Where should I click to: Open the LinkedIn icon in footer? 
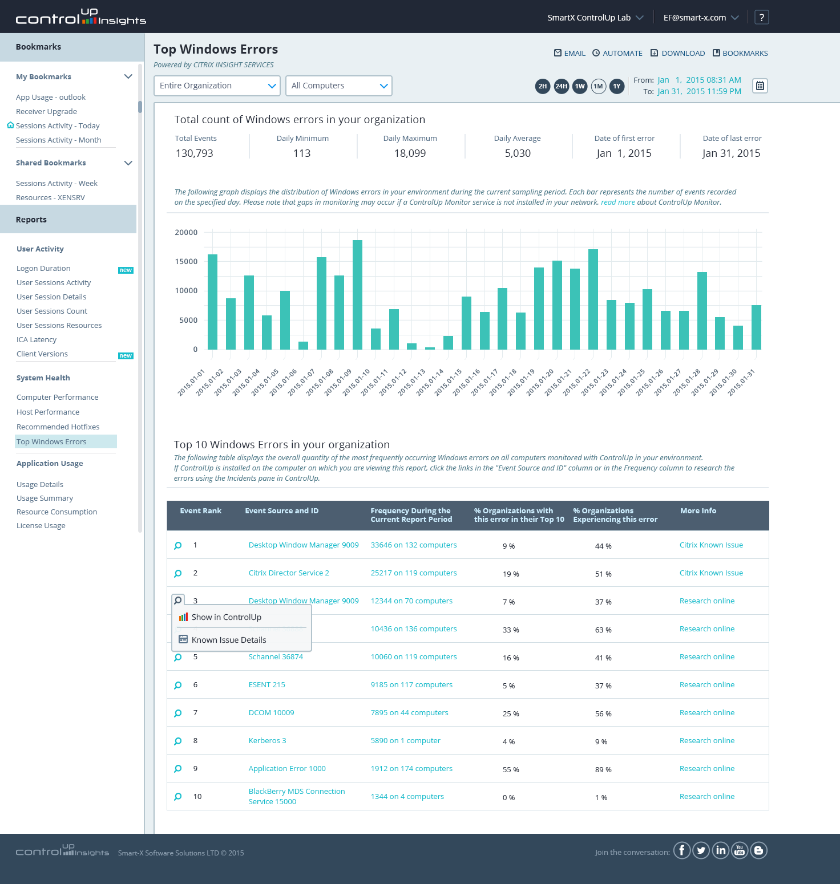pos(721,850)
